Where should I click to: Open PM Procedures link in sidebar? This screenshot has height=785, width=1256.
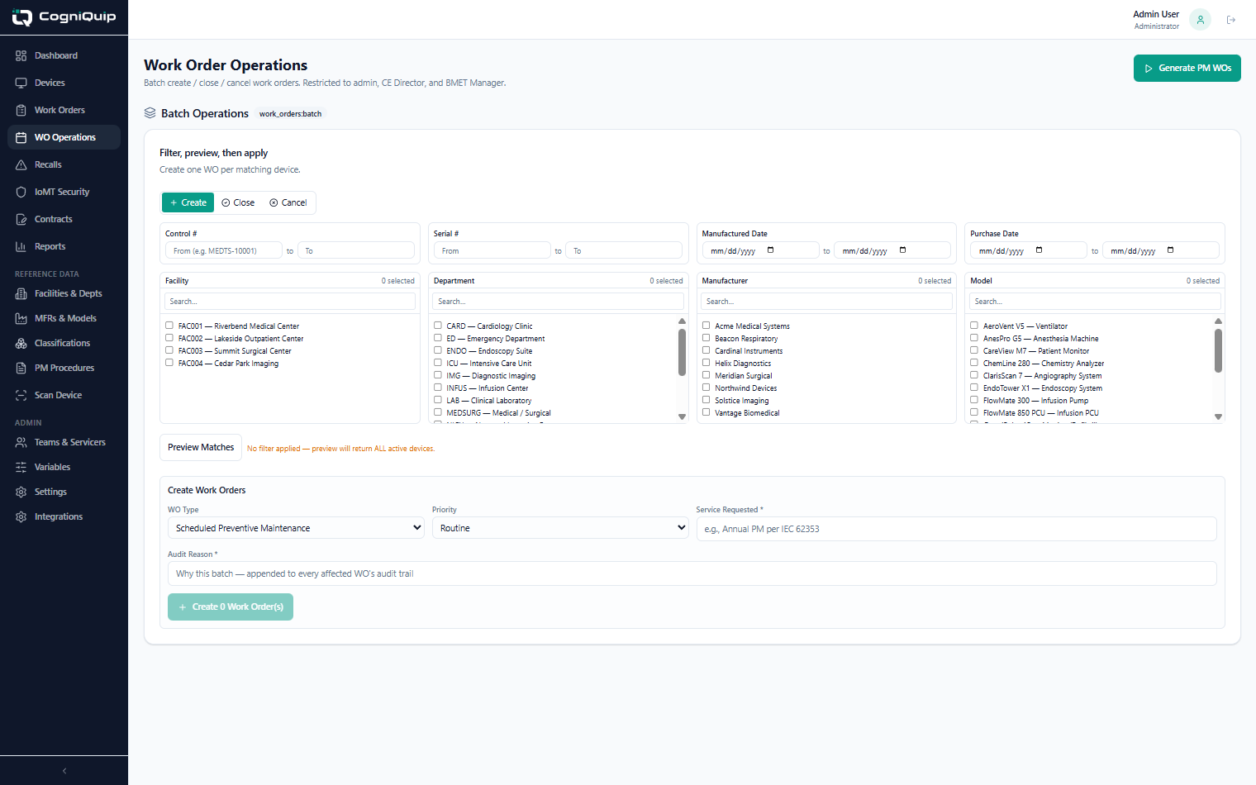pyautogui.click(x=64, y=368)
